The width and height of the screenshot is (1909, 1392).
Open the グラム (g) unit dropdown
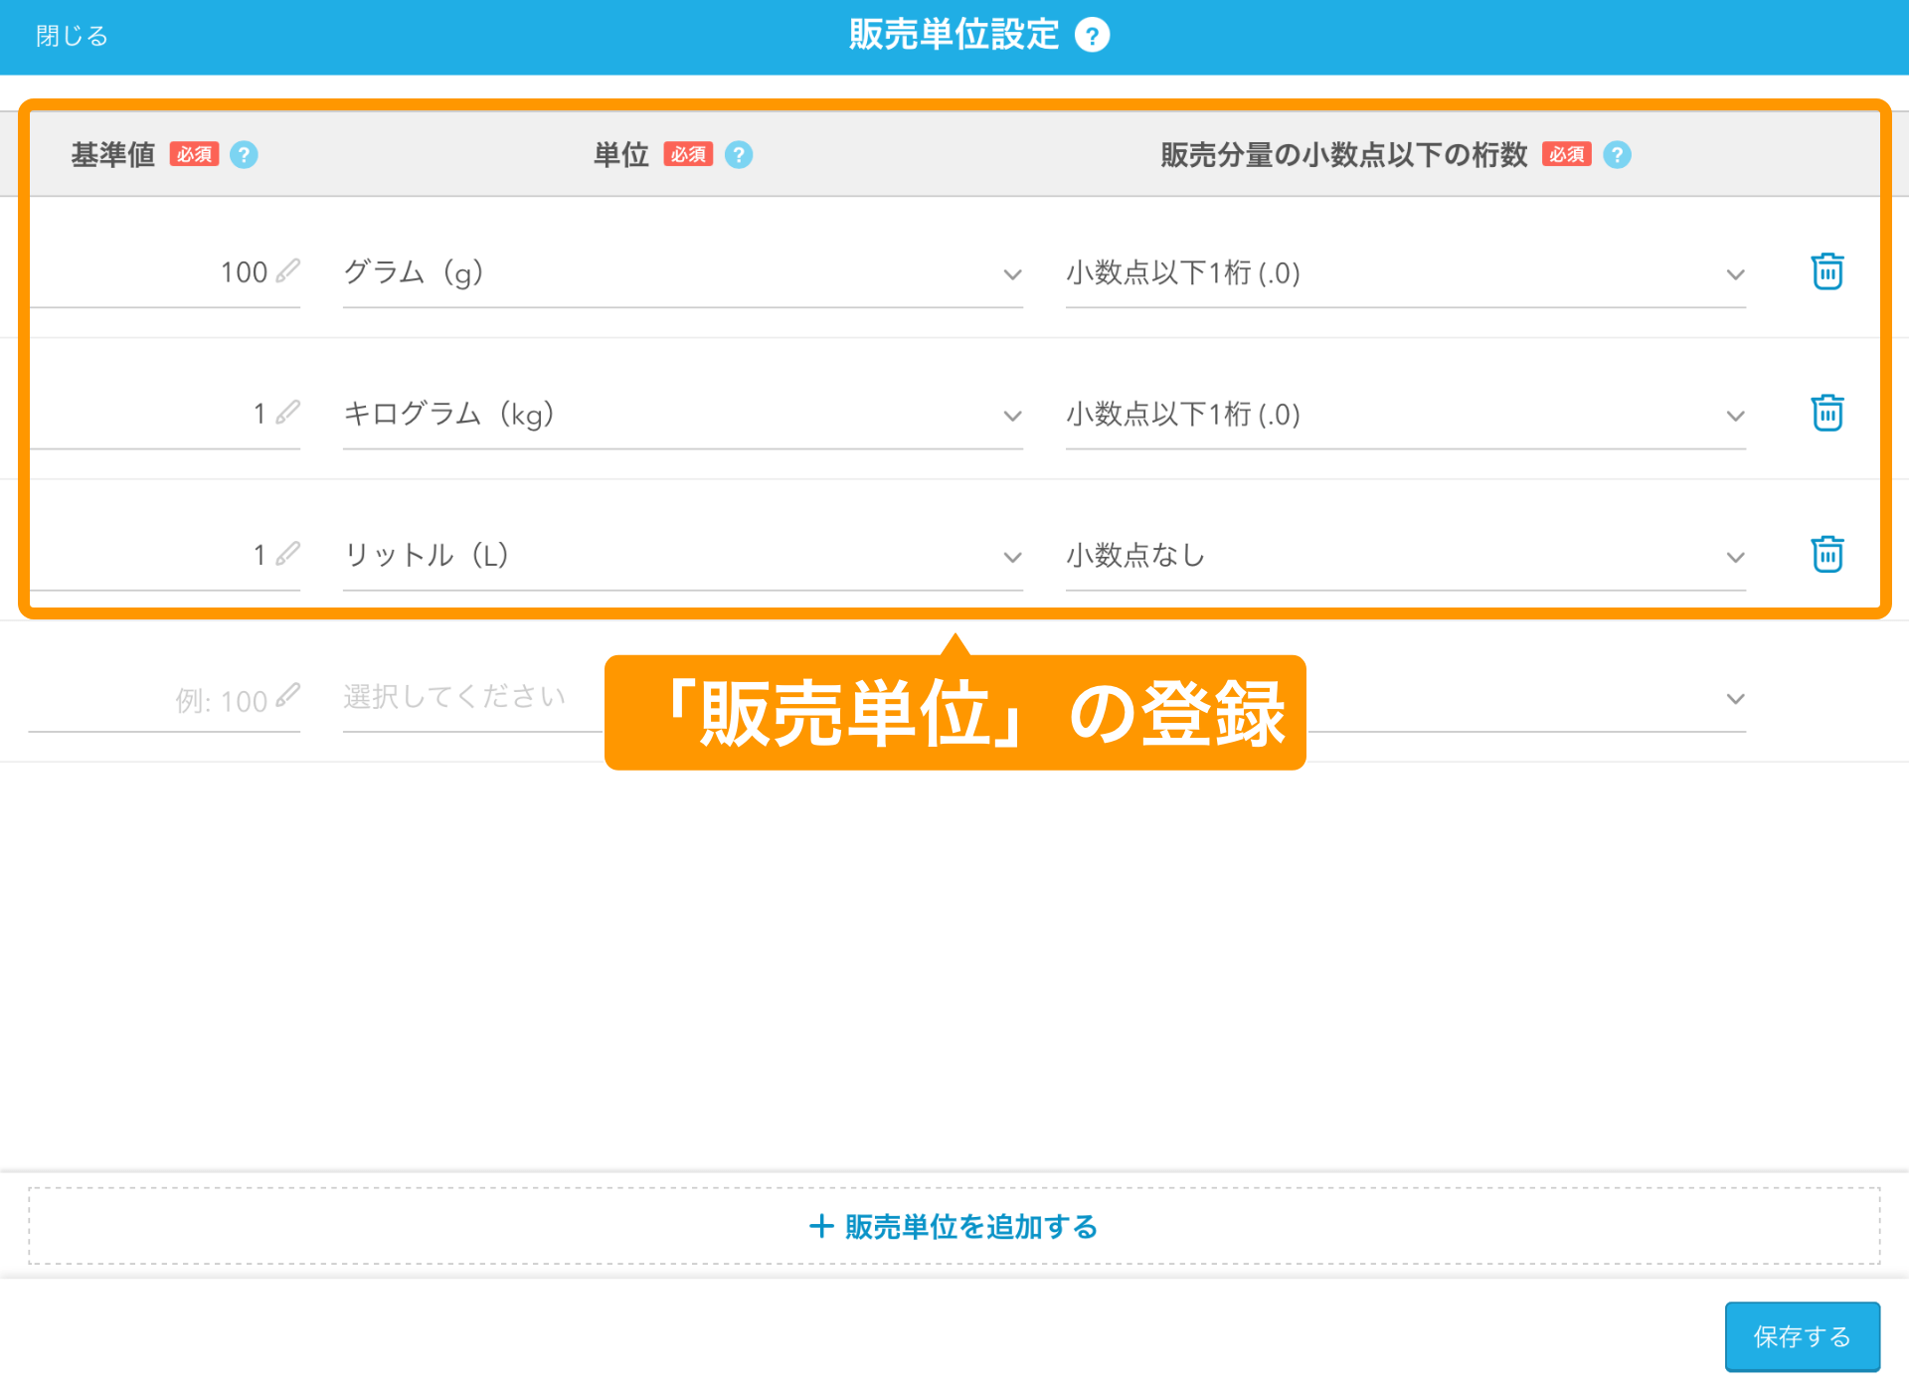[683, 273]
